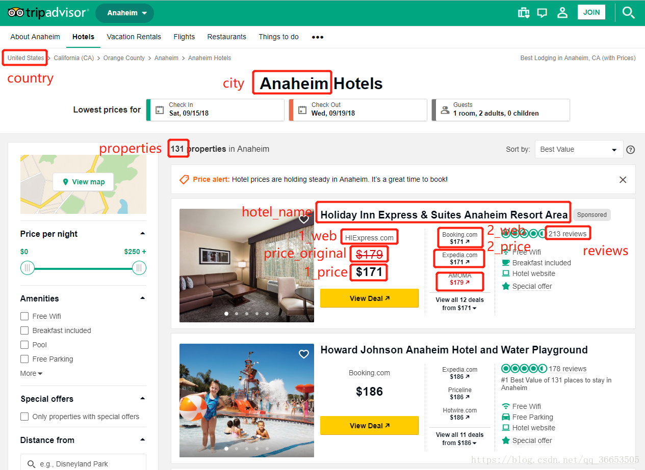Switch to the Flights tab

[184, 37]
